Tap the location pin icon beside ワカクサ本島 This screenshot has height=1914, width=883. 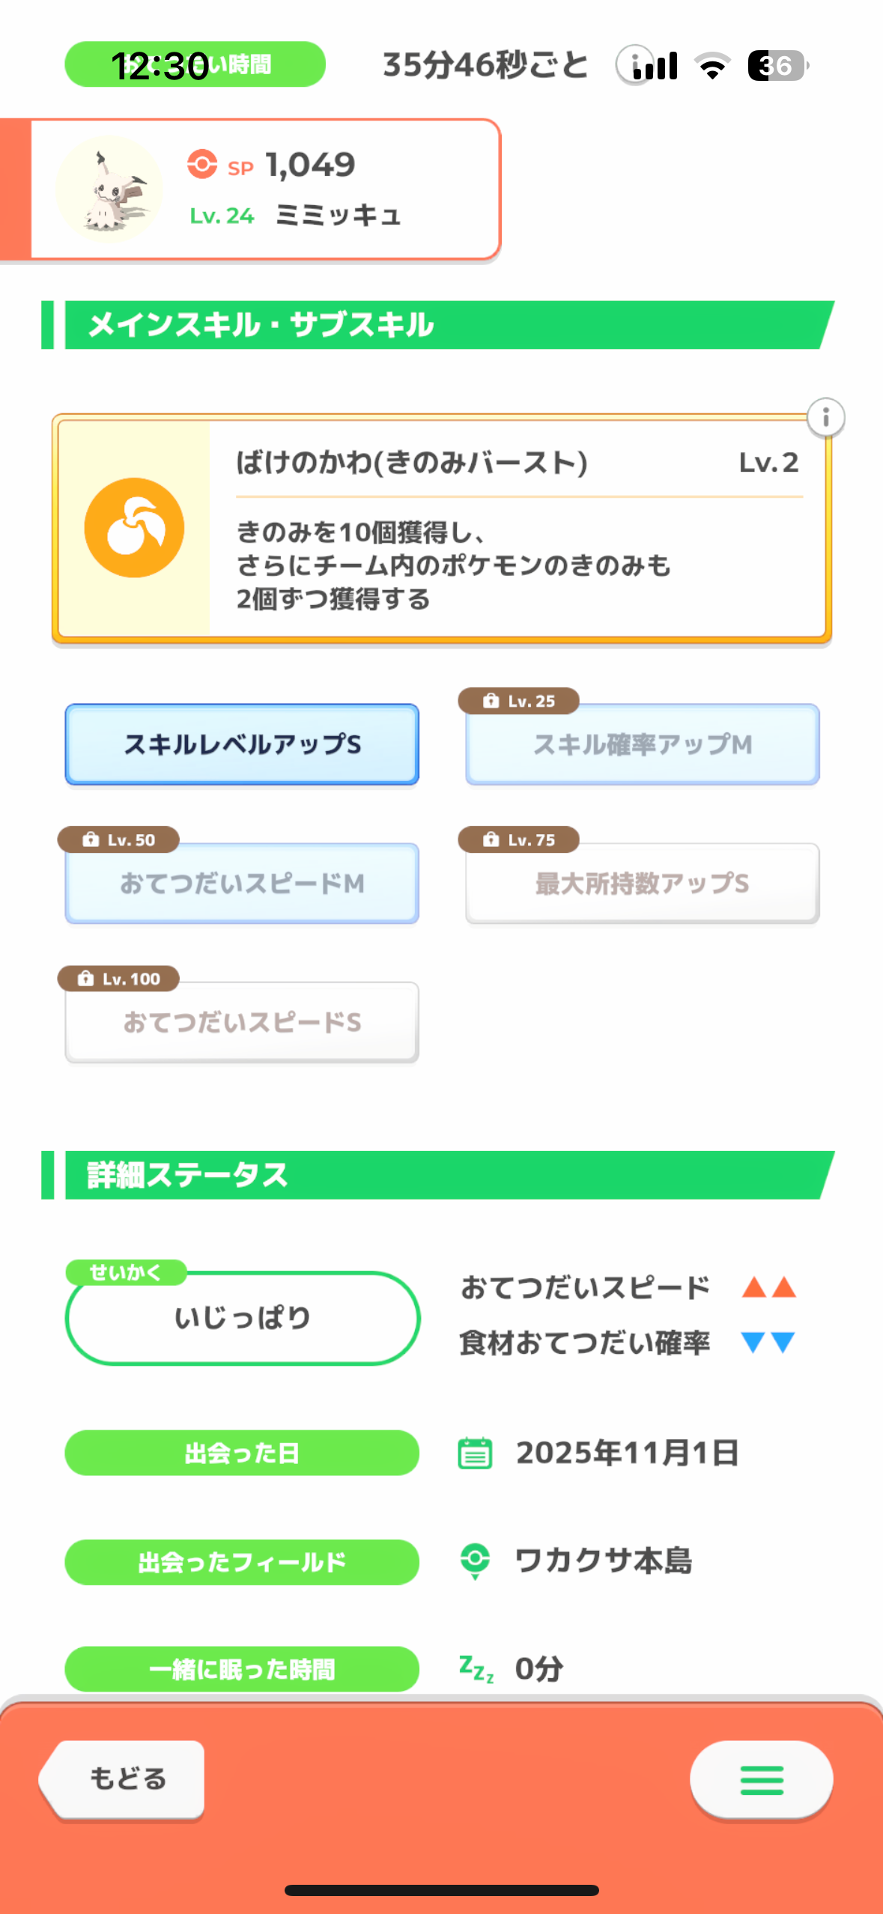(x=475, y=1561)
